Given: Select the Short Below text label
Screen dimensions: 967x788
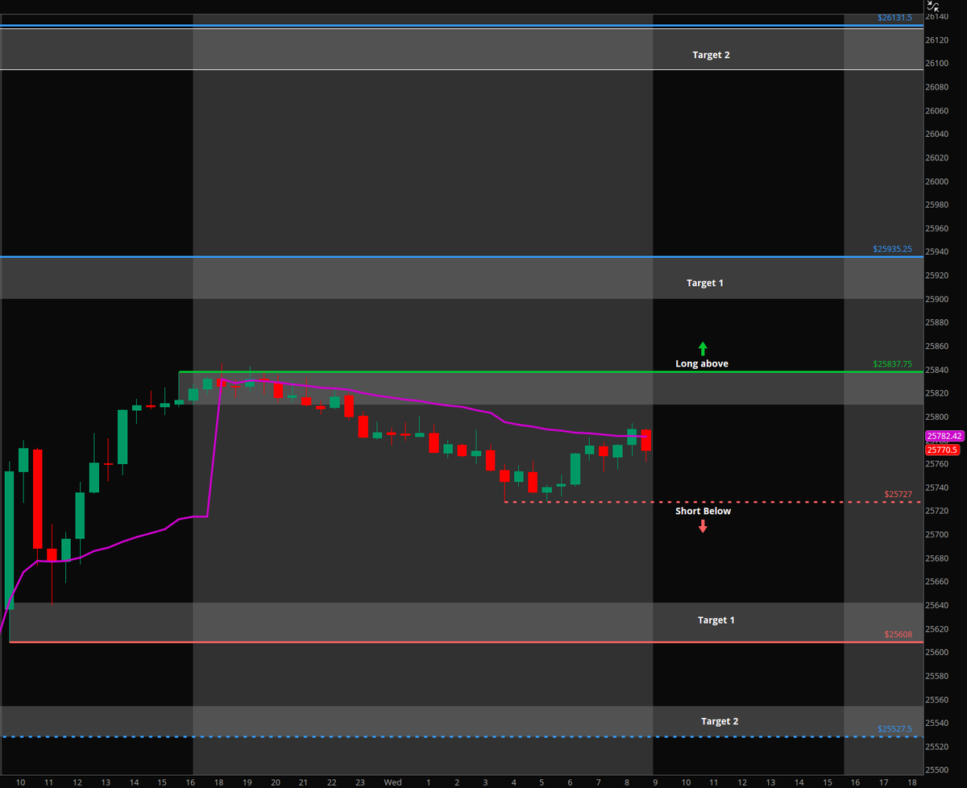Looking at the screenshot, I should (703, 511).
